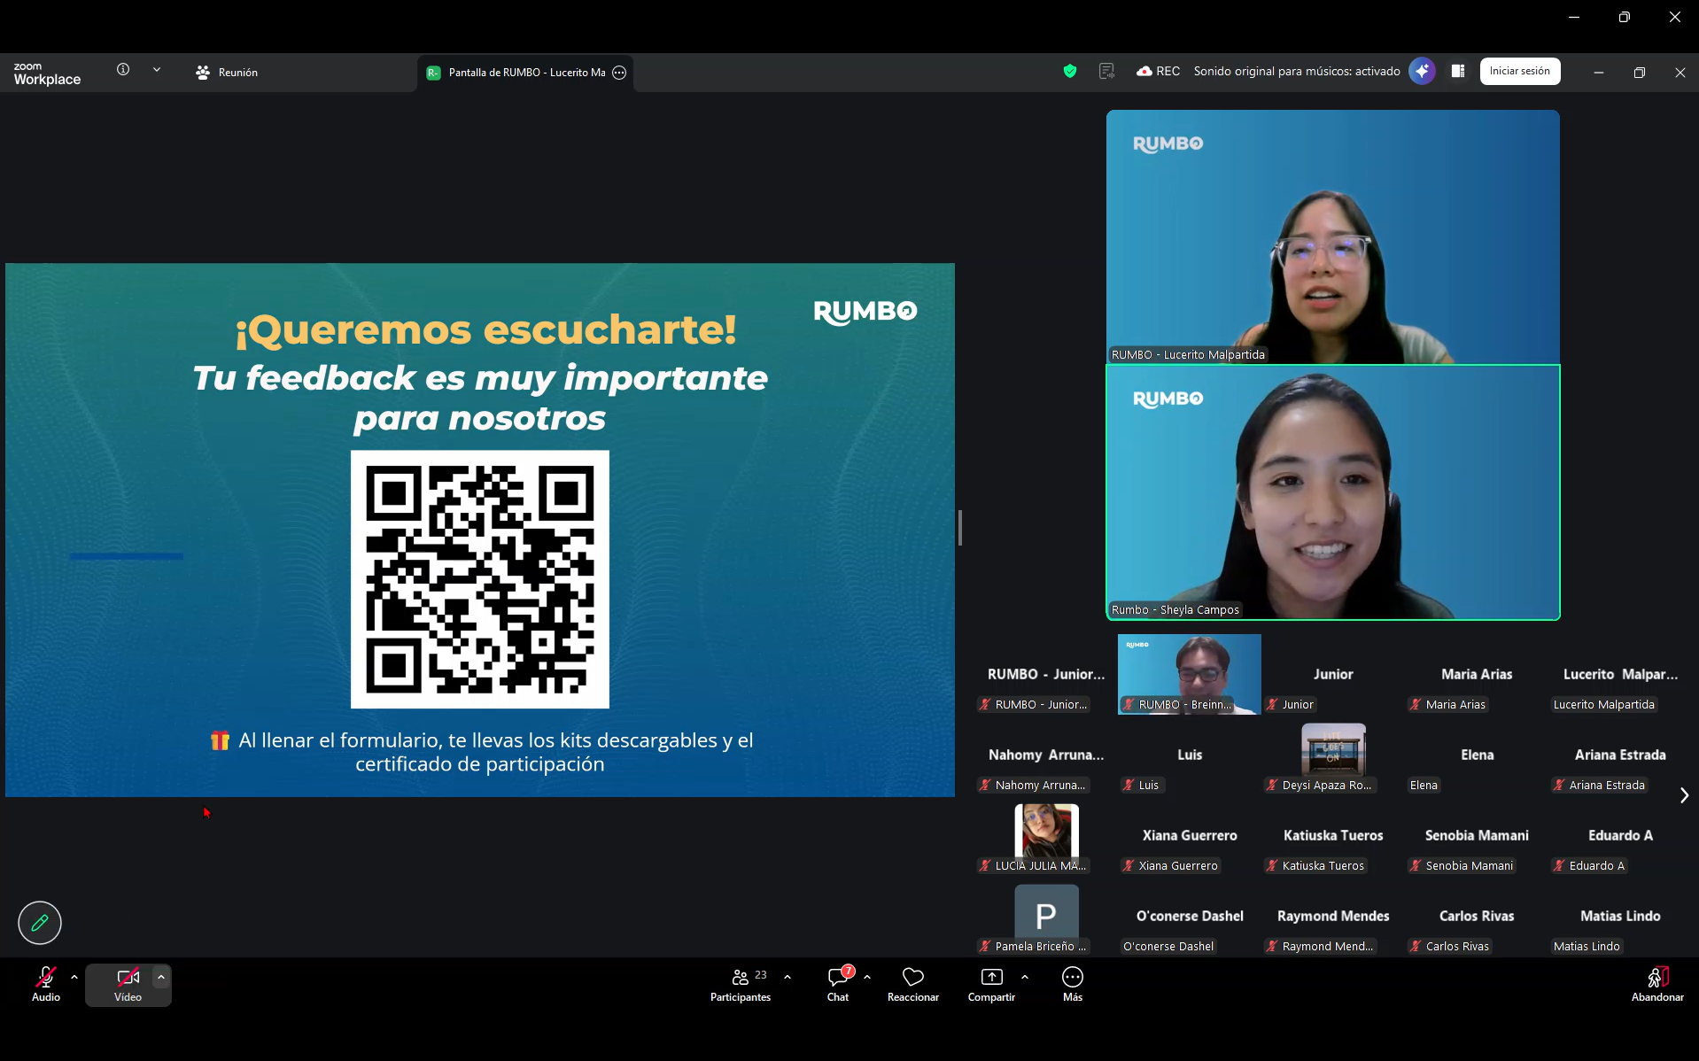Expand Compartir sharing options arrow
The image size is (1699, 1061).
(1025, 977)
